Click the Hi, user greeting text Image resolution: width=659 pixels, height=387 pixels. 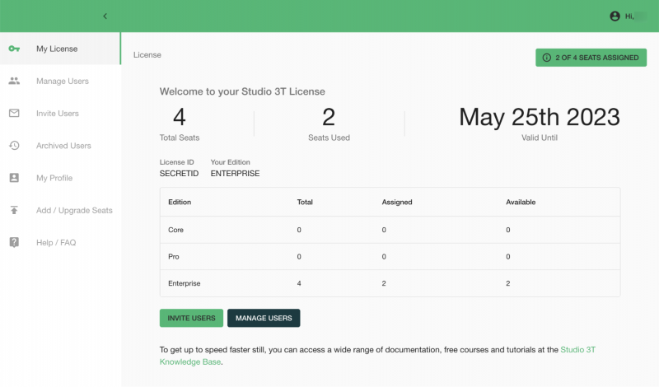pyautogui.click(x=629, y=16)
